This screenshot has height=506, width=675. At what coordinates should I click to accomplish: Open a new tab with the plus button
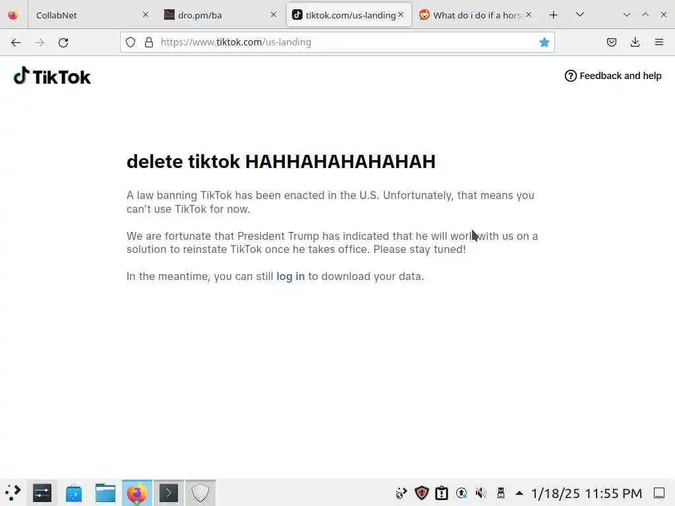(x=554, y=15)
